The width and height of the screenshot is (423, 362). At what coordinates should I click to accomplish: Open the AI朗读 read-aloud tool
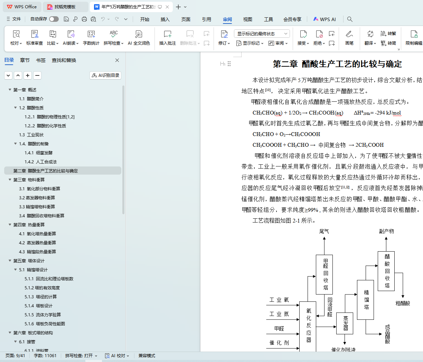(70, 38)
